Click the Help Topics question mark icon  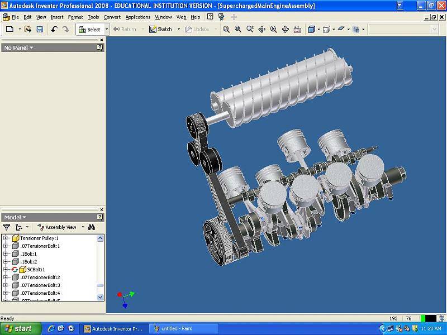pyautogui.click(x=210, y=17)
